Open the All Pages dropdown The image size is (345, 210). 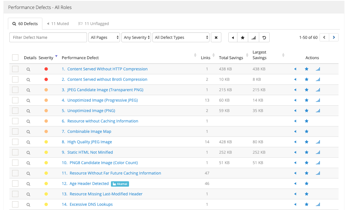click(104, 37)
